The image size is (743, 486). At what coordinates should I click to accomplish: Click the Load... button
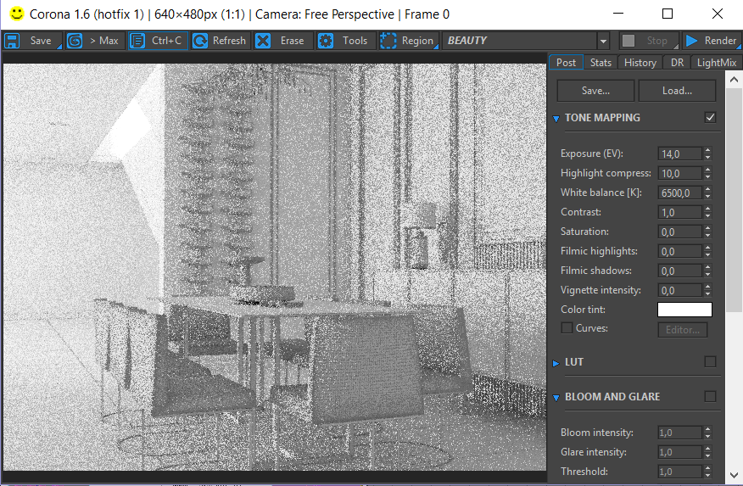coord(677,91)
